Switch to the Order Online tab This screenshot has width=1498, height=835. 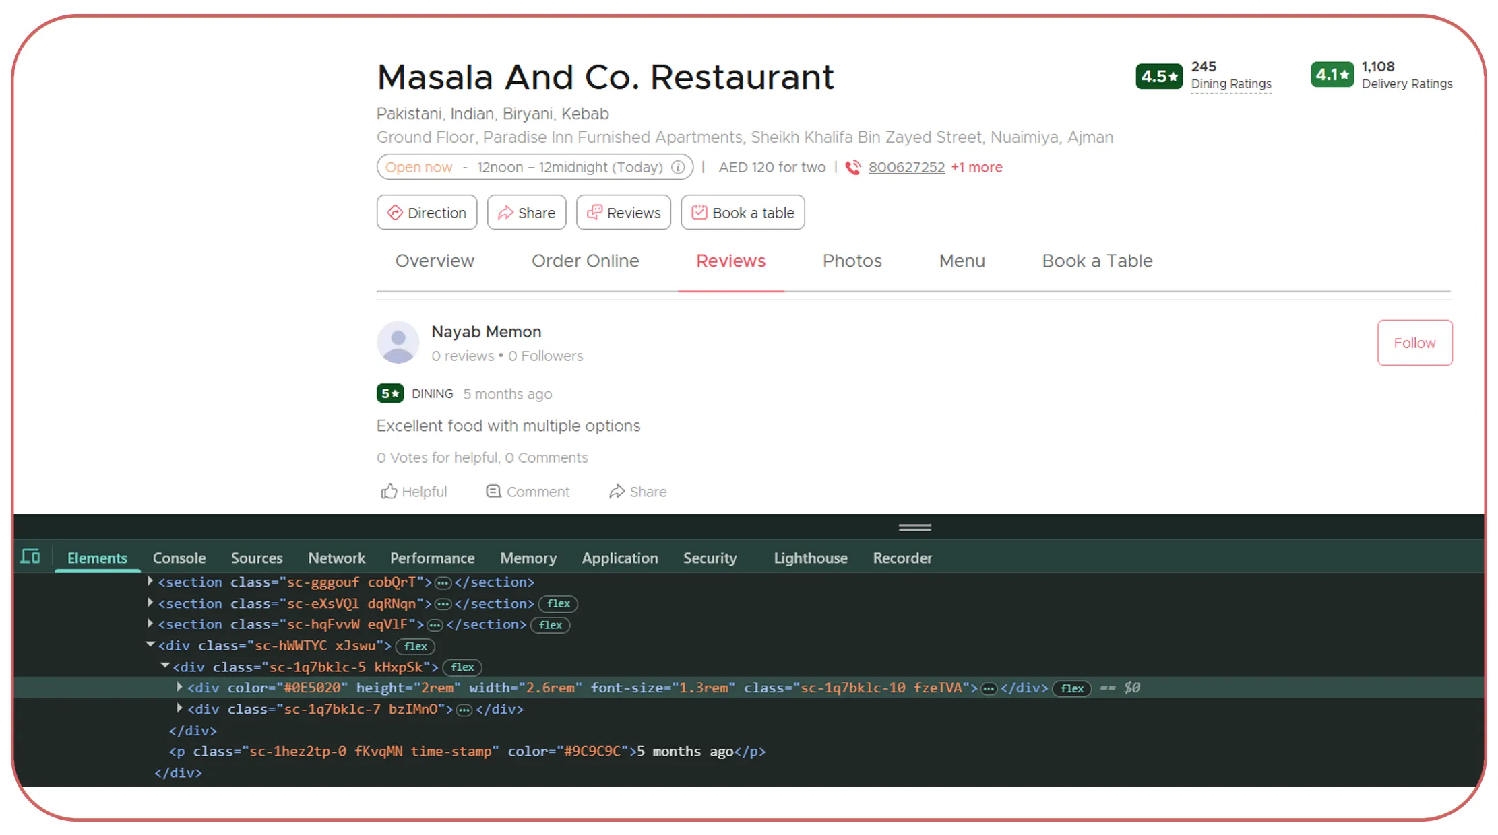[585, 261]
